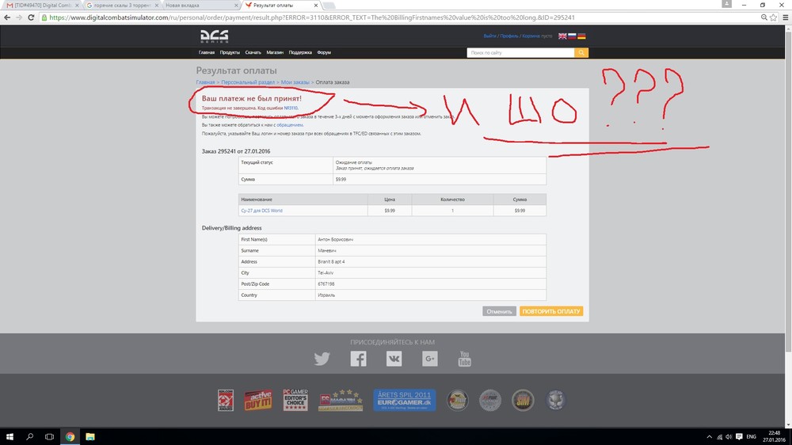Image resolution: width=792 pixels, height=445 pixels.
Task: Switch to Google search tab
Action: [x=121, y=5]
